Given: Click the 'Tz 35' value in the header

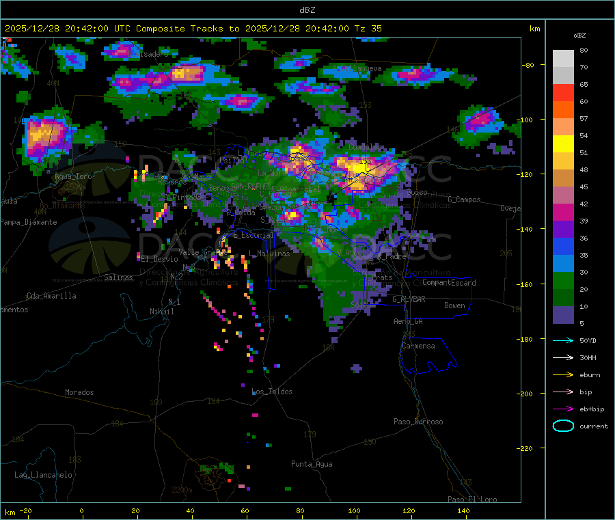Looking at the screenshot, I should [x=368, y=29].
